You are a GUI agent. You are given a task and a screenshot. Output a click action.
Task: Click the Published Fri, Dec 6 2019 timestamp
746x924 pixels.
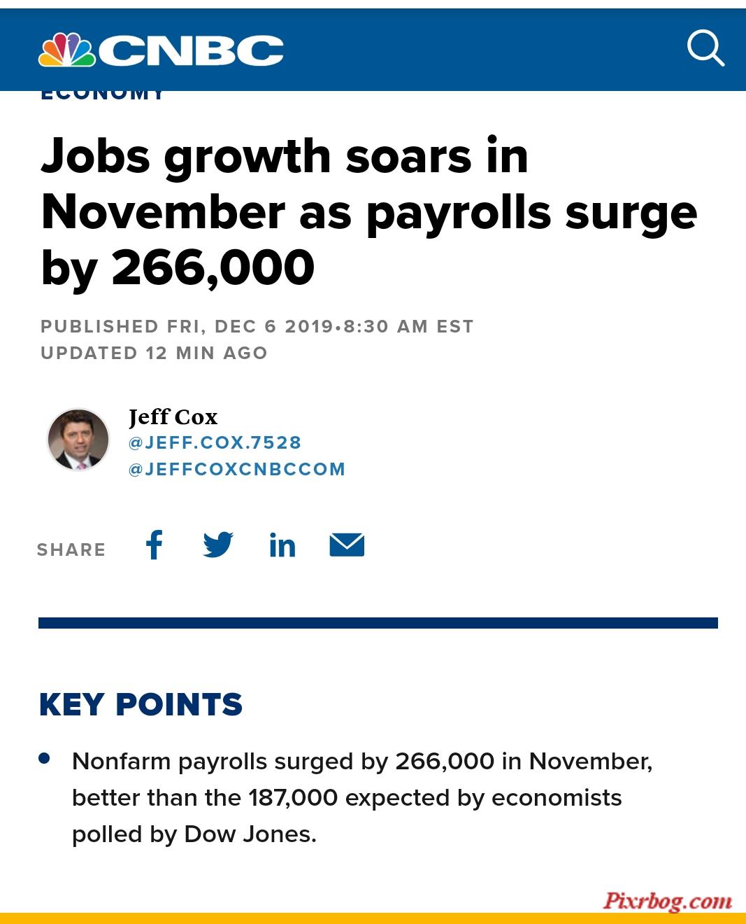point(257,326)
